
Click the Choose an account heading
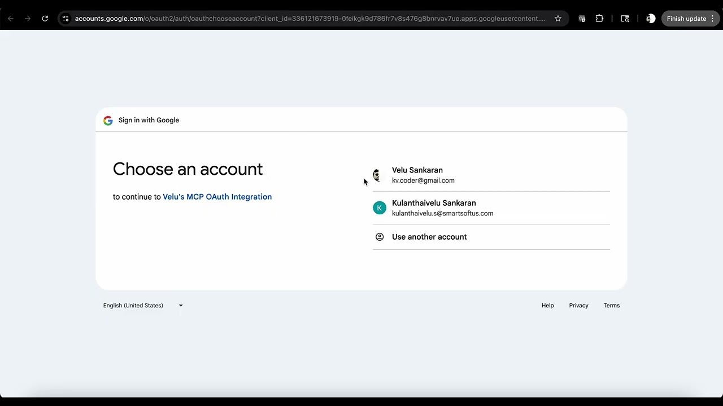click(188, 169)
